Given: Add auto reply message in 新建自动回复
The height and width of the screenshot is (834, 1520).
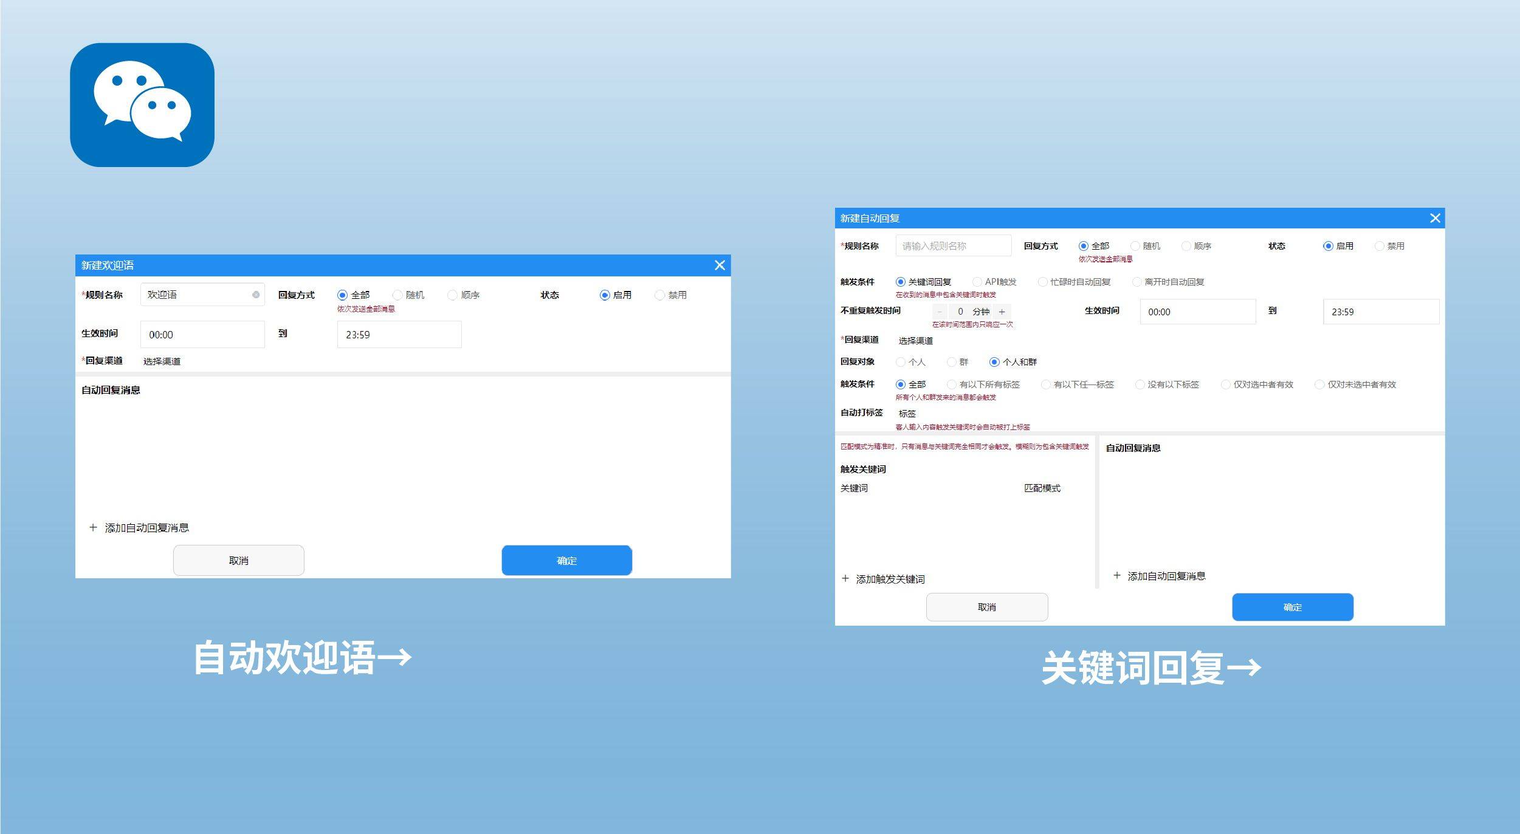Looking at the screenshot, I should (x=1159, y=576).
